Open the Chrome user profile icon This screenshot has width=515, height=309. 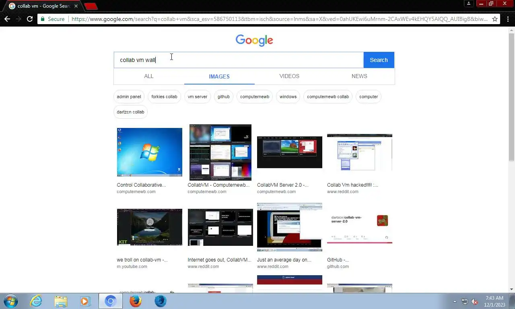pos(469,4)
